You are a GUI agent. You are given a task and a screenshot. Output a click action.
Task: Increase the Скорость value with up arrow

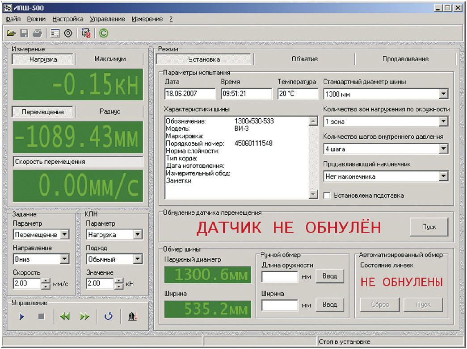coord(46,281)
